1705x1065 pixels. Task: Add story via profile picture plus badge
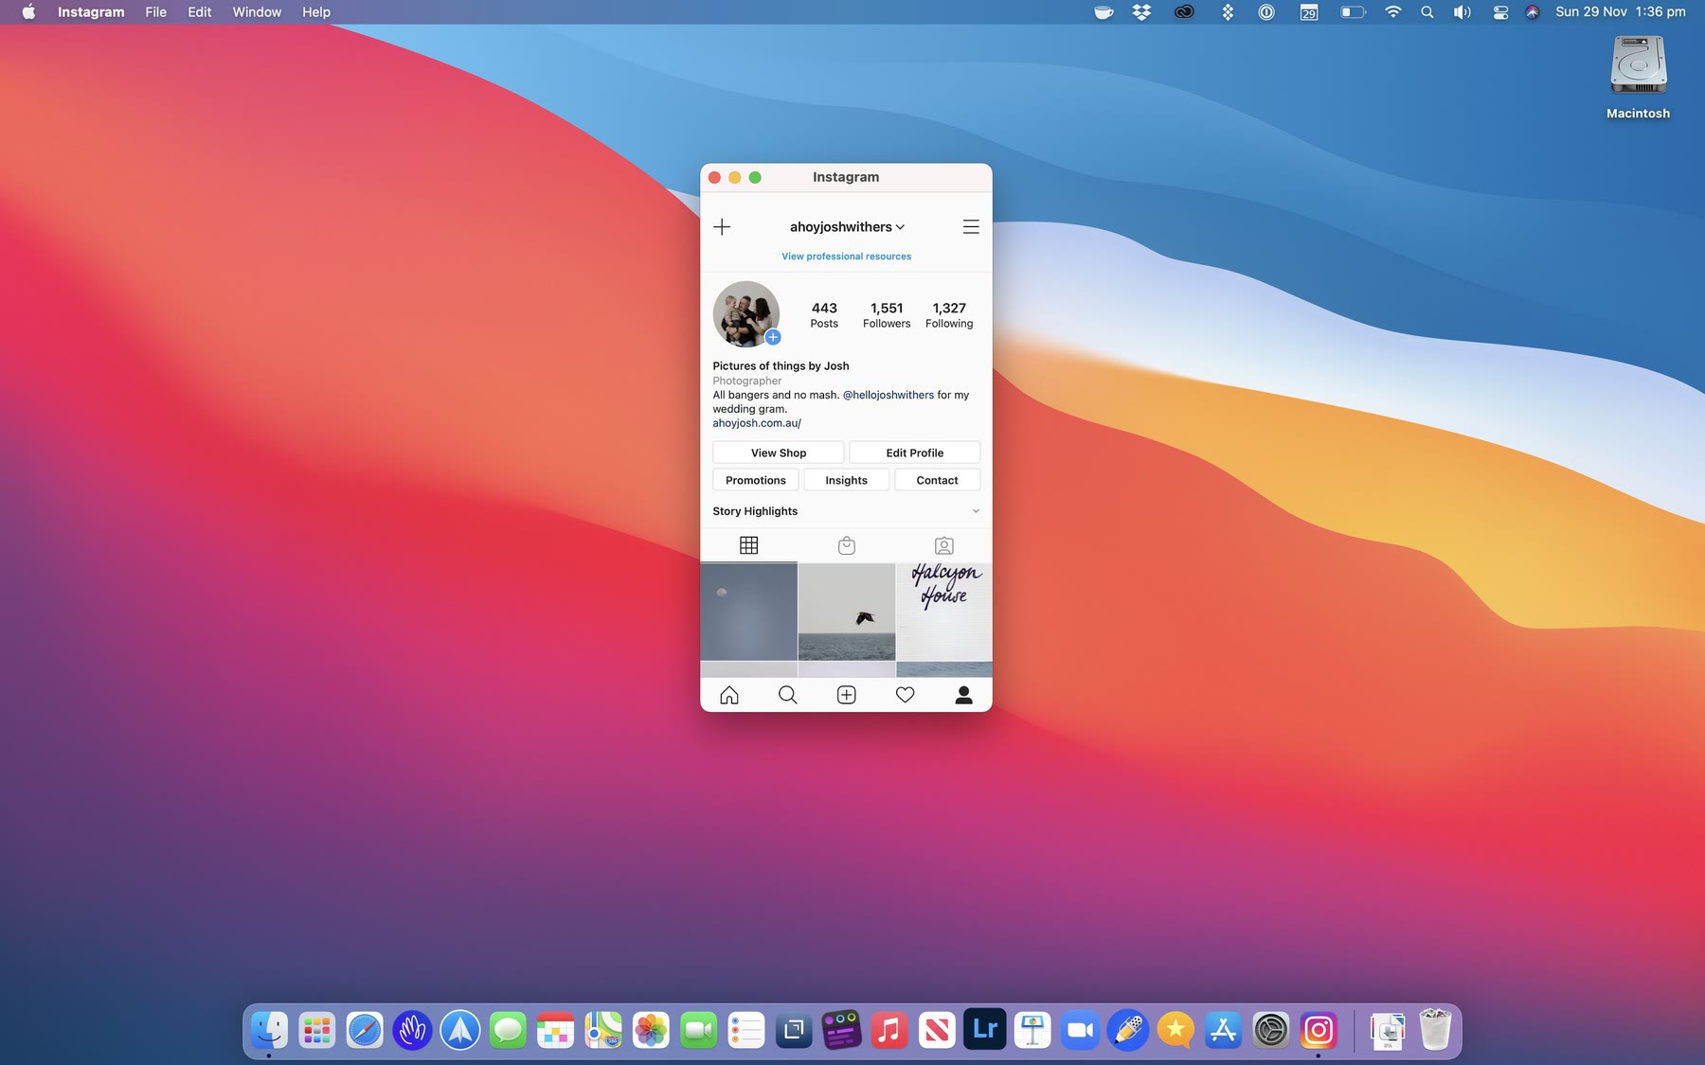click(x=773, y=338)
